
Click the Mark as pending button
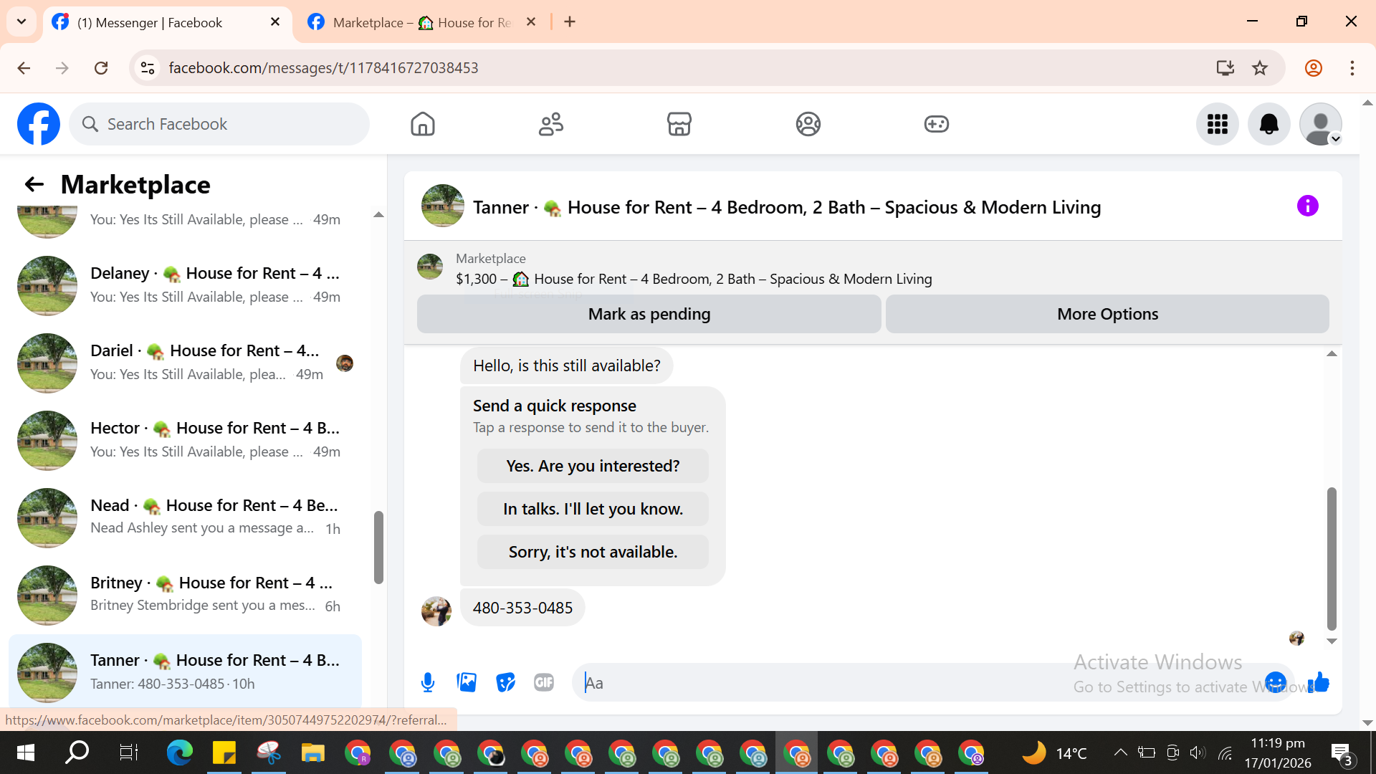click(649, 314)
